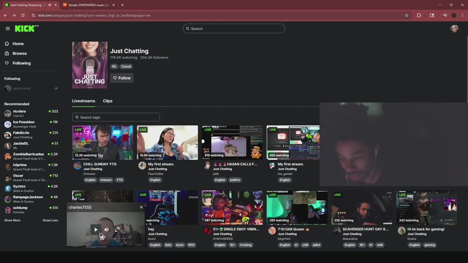Open bbgrl143 channel avatar
468x263 pixels.
(x=272, y=231)
